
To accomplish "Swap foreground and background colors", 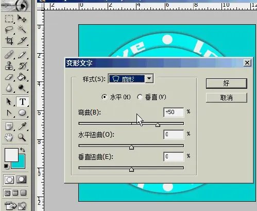I will (x=23, y=150).
